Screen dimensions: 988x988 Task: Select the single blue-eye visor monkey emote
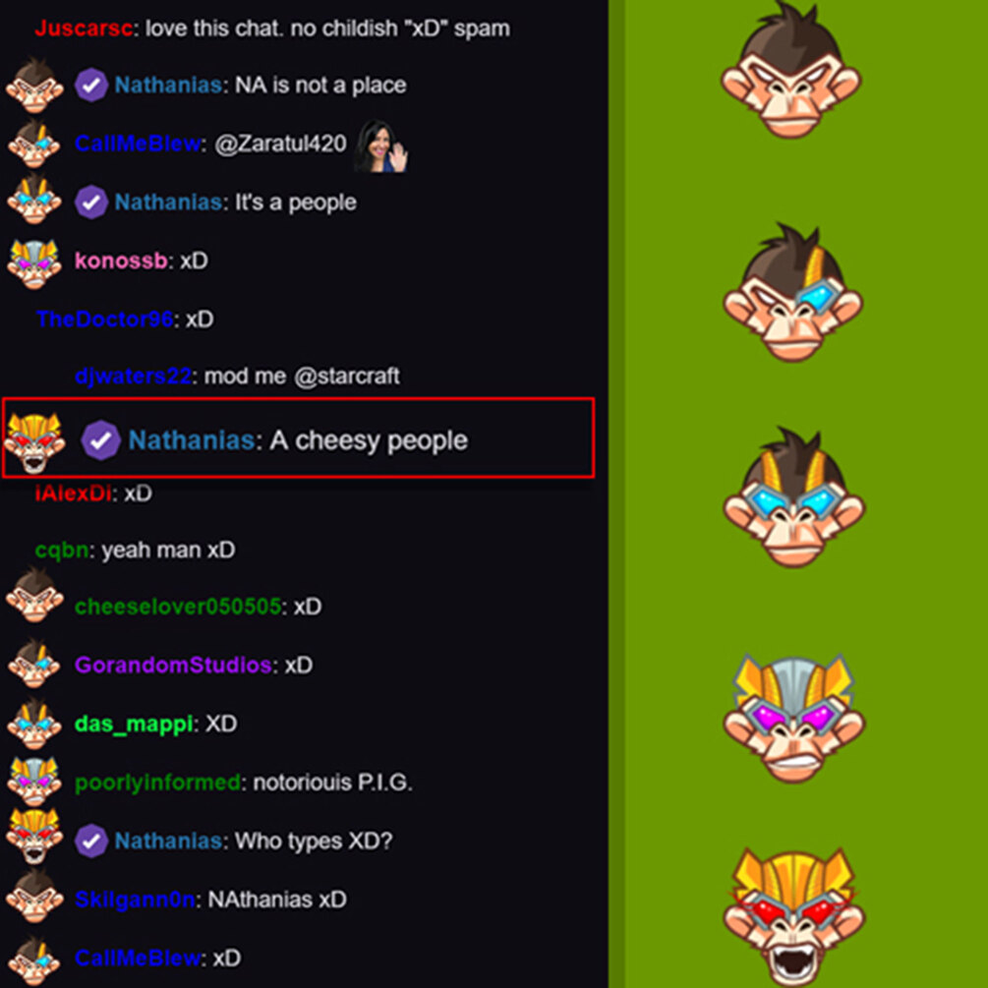792,292
